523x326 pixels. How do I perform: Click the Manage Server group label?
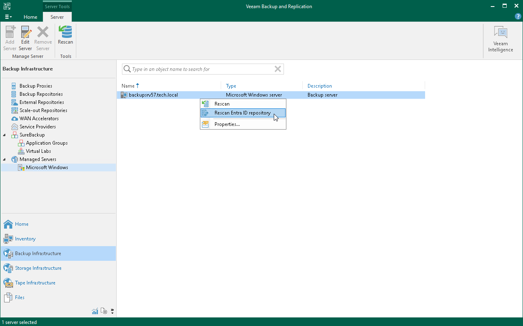pyautogui.click(x=28, y=56)
